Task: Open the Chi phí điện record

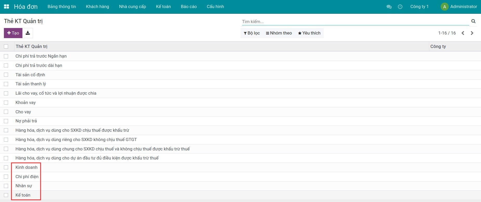Action: [x=27, y=177]
